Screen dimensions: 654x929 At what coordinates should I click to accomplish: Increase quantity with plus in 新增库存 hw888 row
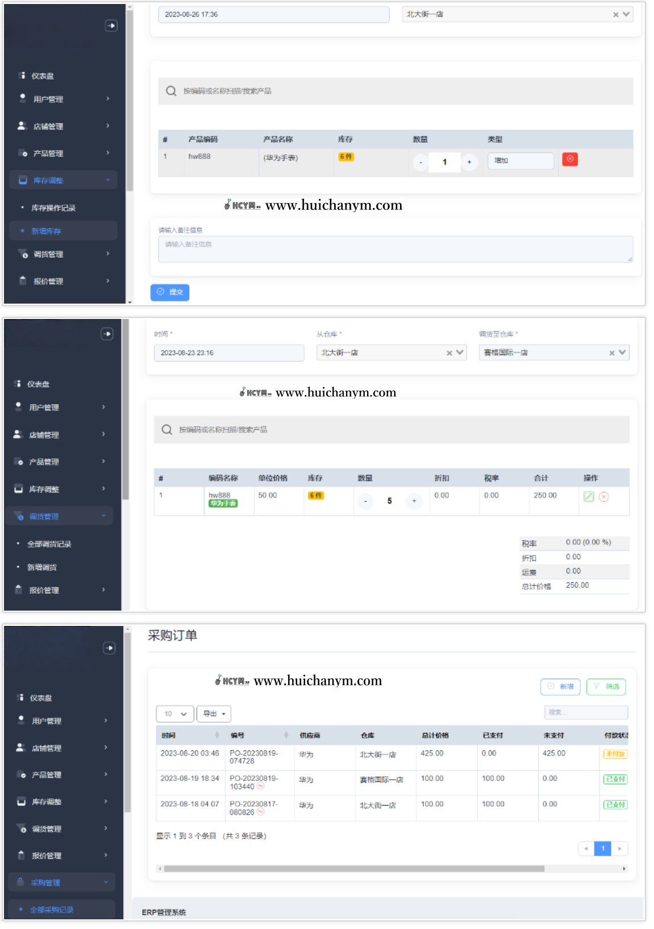coord(469,162)
